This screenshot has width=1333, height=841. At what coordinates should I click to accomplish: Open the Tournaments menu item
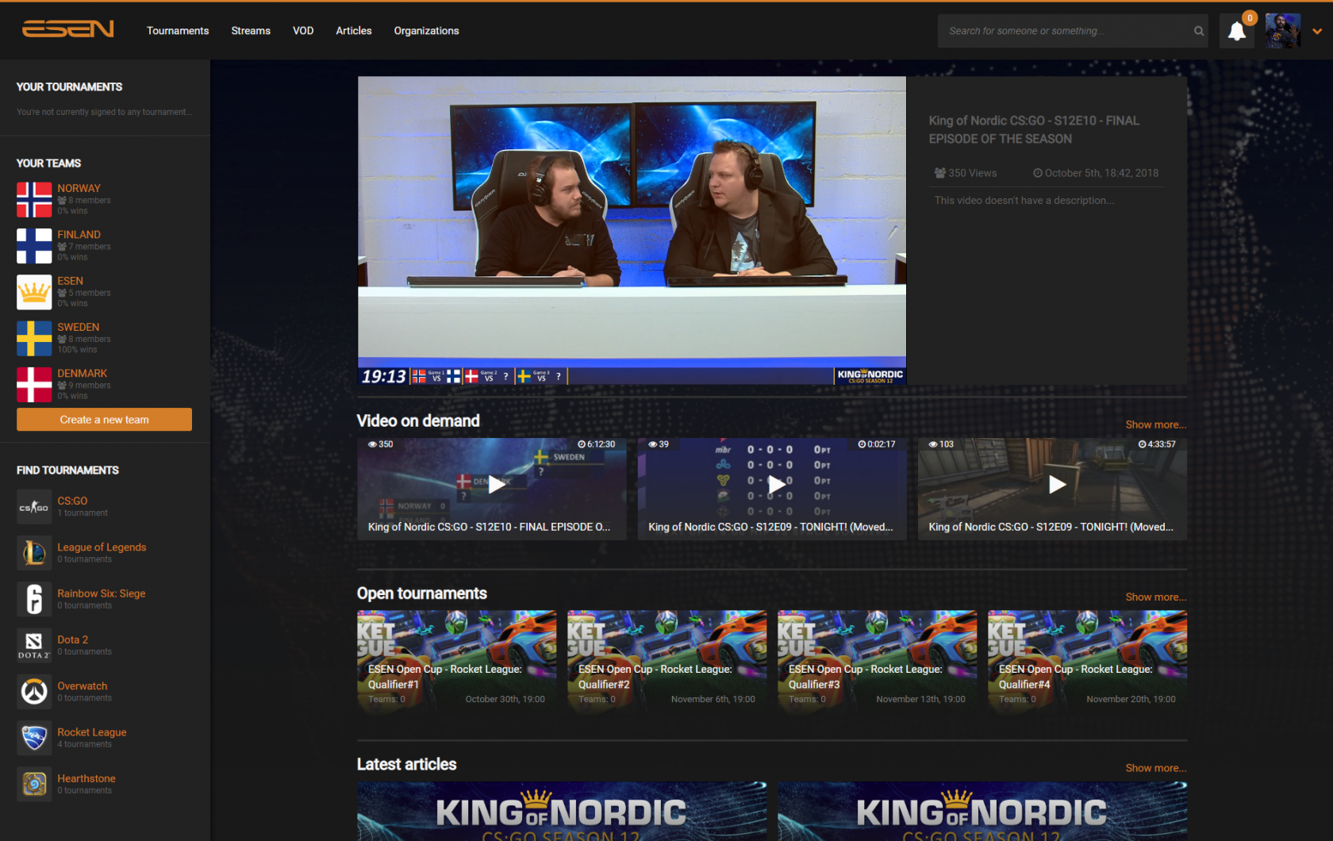point(178,31)
